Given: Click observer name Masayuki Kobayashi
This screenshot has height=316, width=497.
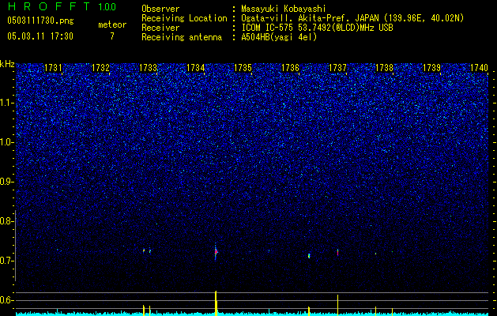Looking at the screenshot, I should pyautogui.click(x=284, y=9).
